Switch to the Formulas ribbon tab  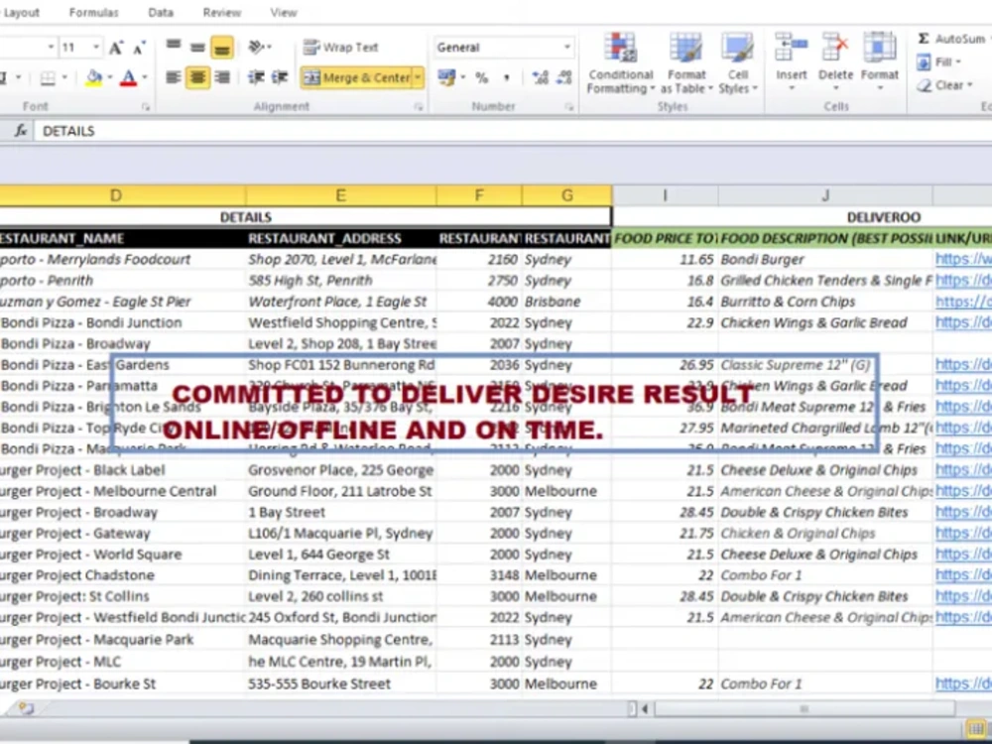tap(93, 13)
